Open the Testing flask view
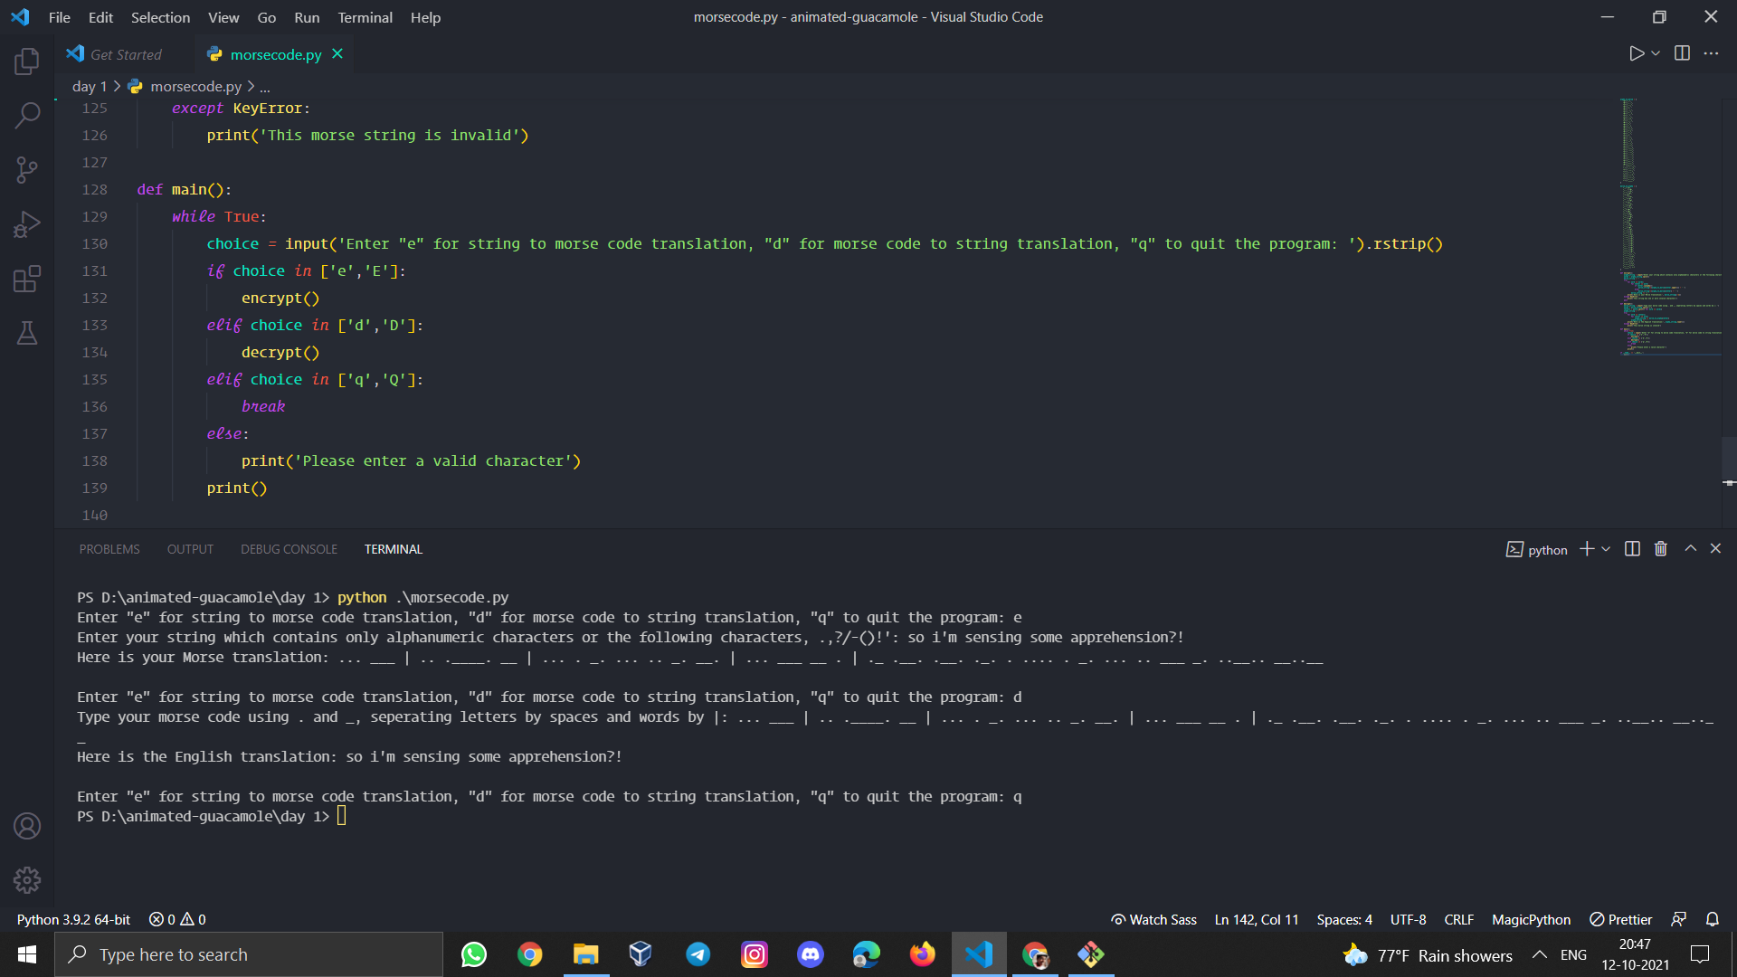Image resolution: width=1737 pixels, height=977 pixels. click(26, 332)
